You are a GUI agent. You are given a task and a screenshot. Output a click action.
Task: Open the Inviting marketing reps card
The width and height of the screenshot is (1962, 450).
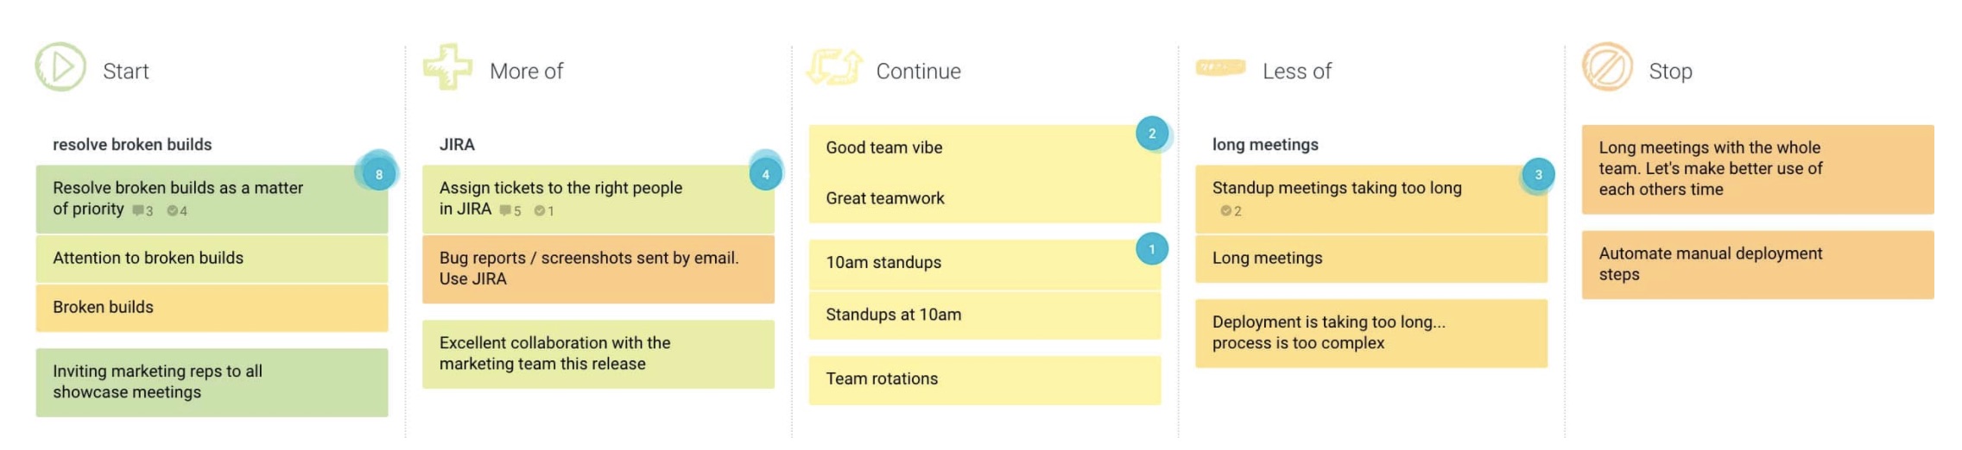(x=212, y=382)
